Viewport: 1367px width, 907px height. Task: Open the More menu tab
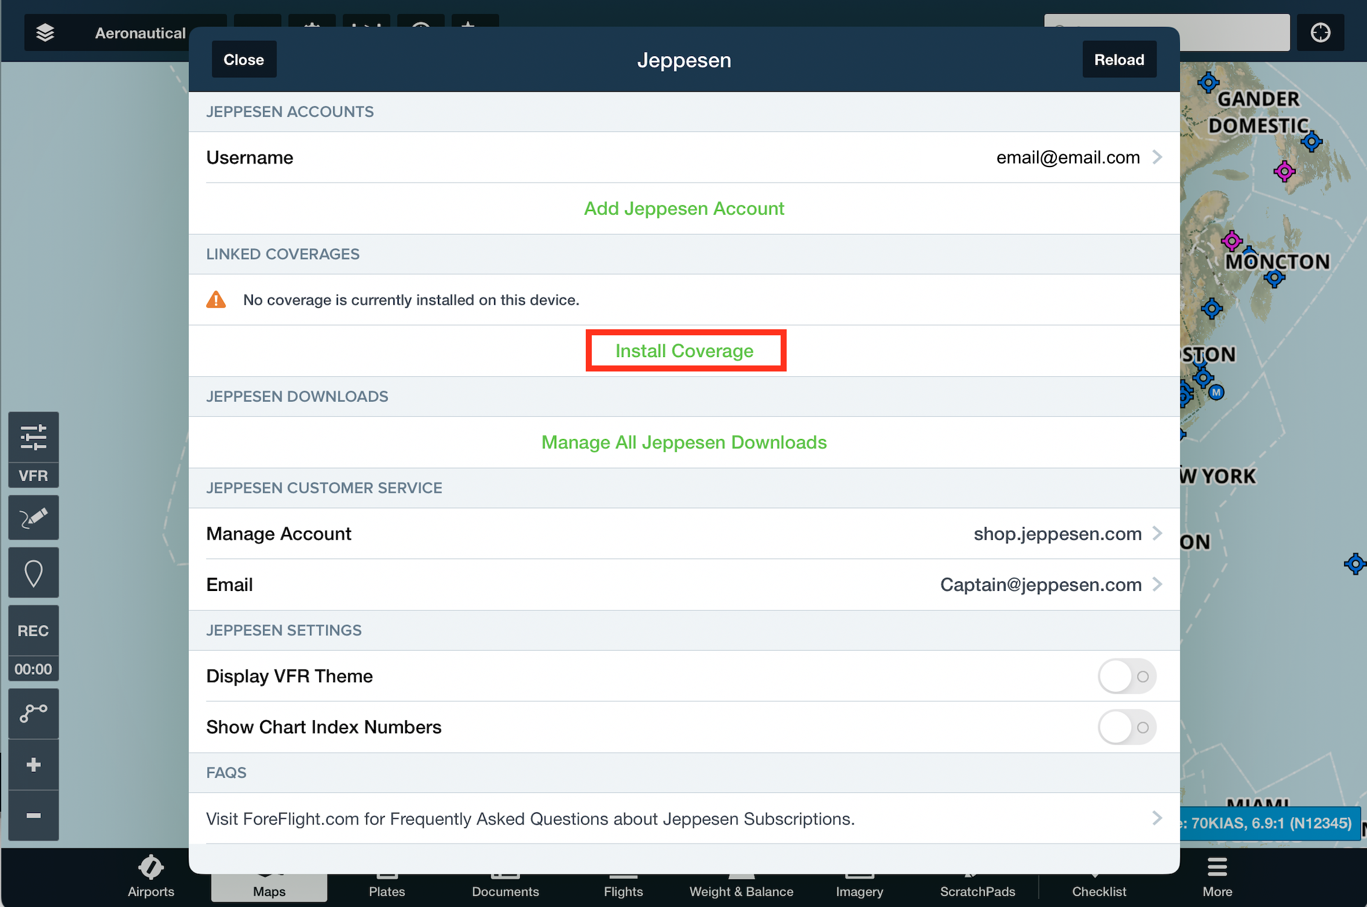(1217, 877)
